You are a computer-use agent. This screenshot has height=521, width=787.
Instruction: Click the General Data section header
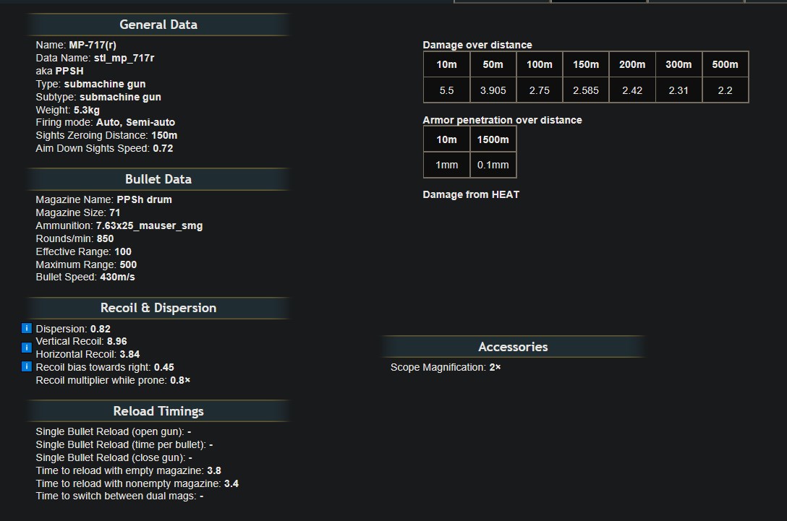click(x=158, y=25)
